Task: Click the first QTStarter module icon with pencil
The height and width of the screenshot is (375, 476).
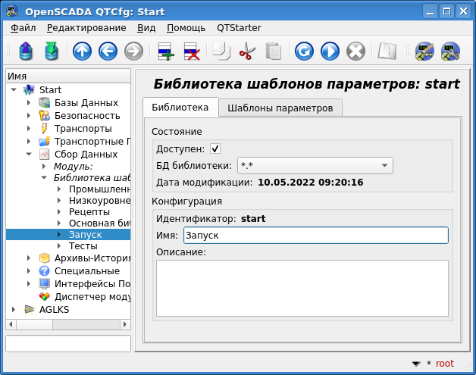Action: pos(424,51)
